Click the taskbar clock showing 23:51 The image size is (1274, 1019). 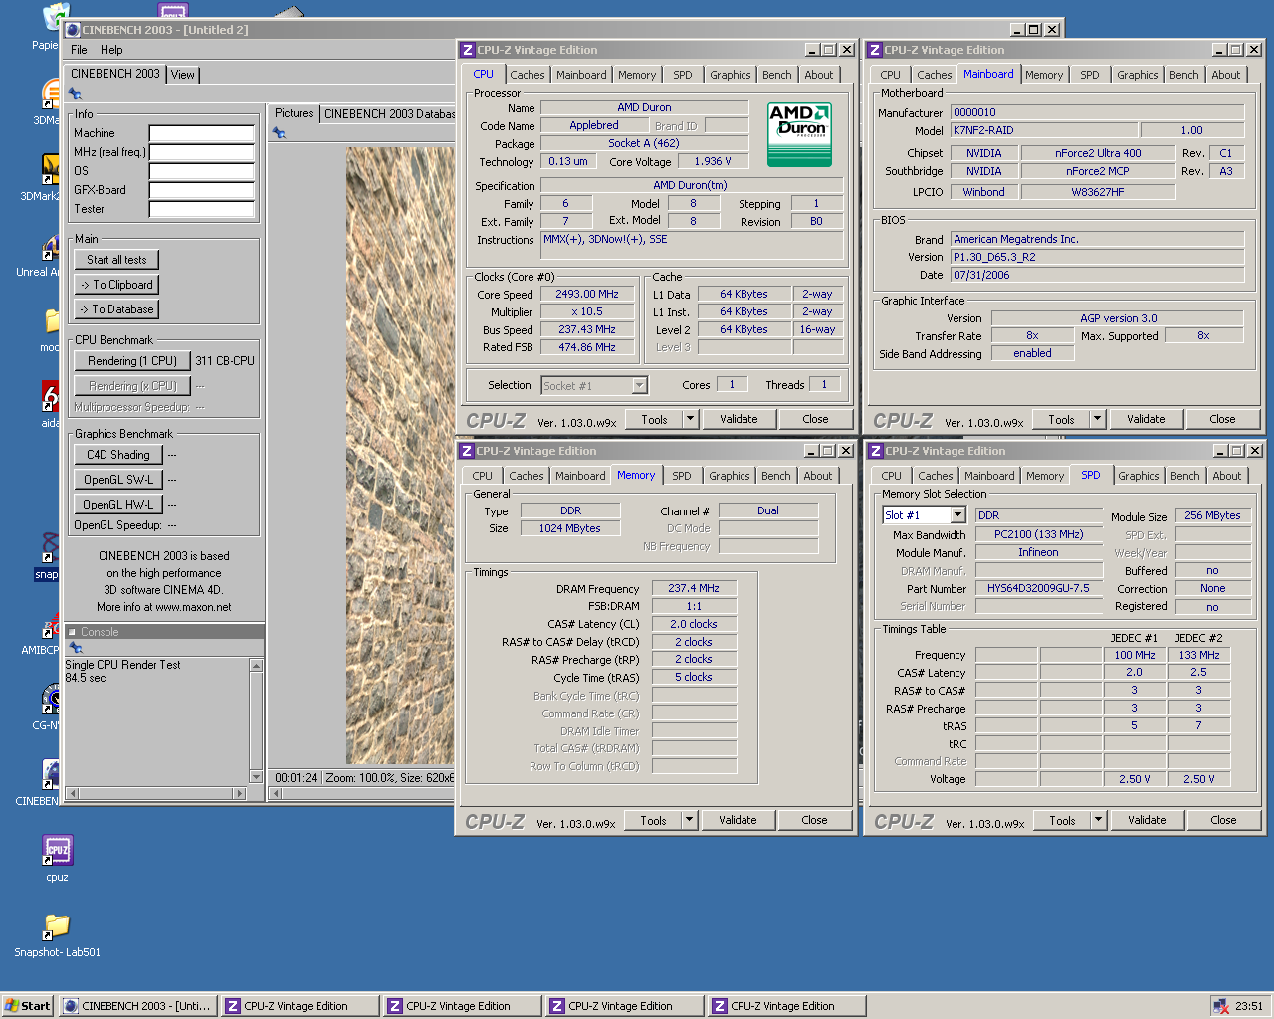coord(1249,1006)
